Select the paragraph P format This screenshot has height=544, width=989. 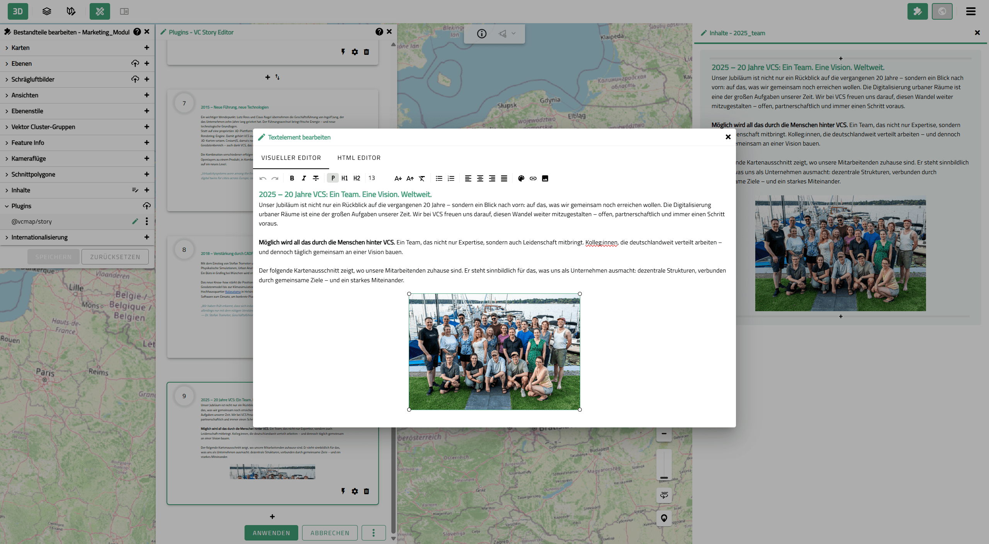[x=333, y=178]
